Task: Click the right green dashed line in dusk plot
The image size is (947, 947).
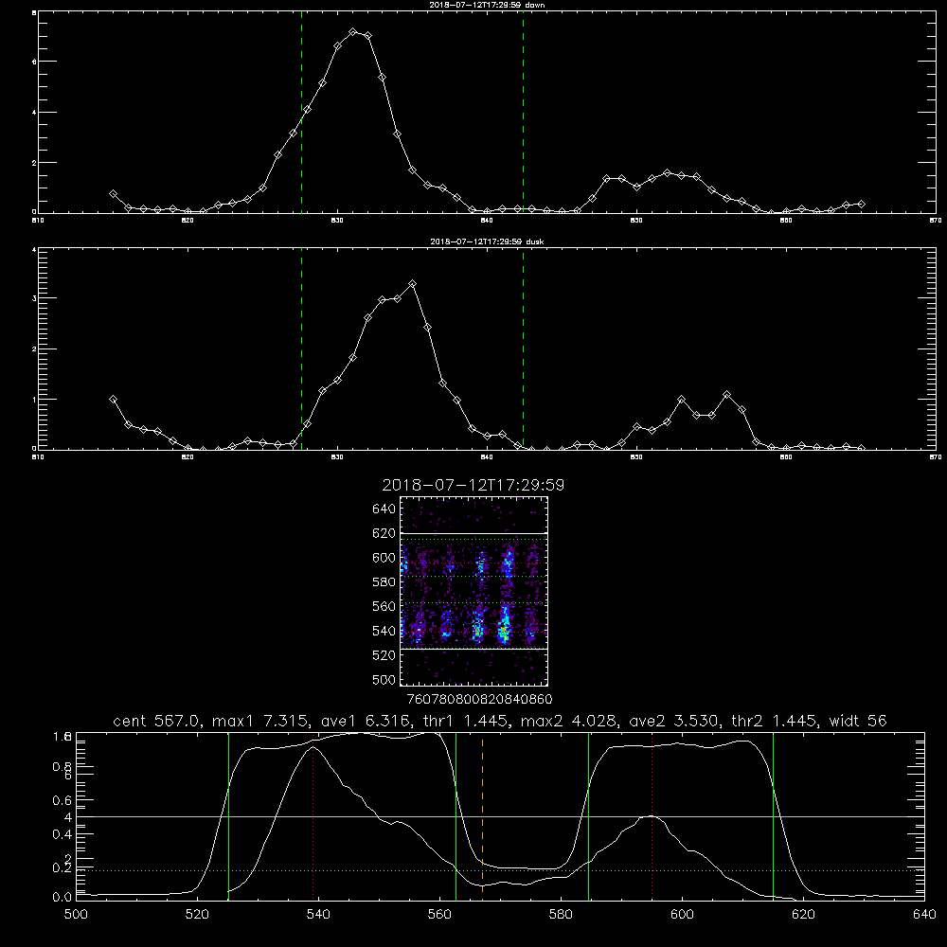Action: pyautogui.click(x=523, y=348)
